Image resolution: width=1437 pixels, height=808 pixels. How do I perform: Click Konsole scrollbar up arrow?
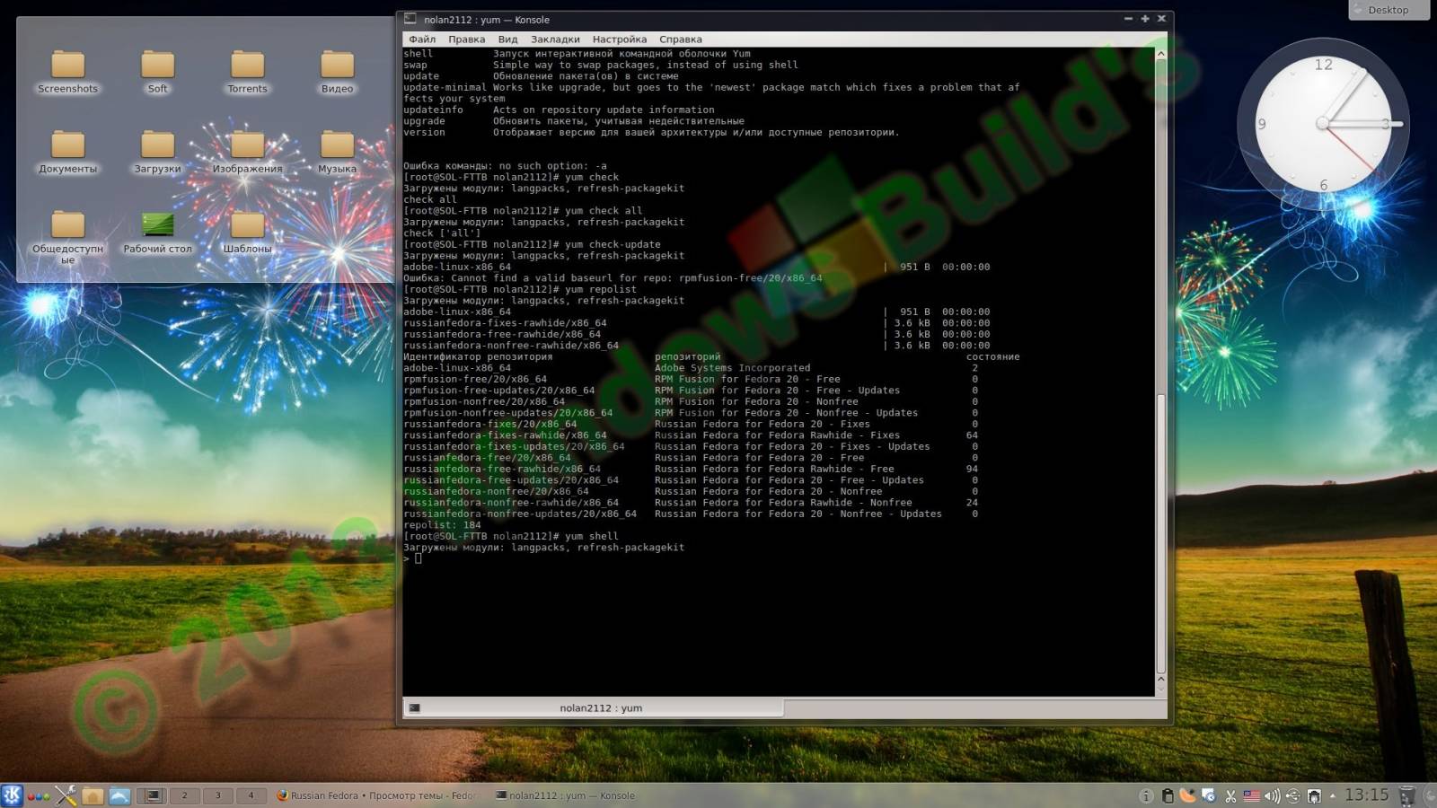[1160, 54]
